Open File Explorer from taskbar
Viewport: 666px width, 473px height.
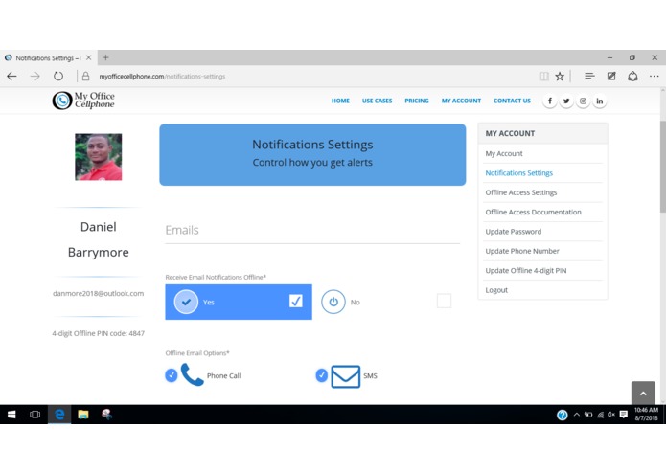click(83, 415)
